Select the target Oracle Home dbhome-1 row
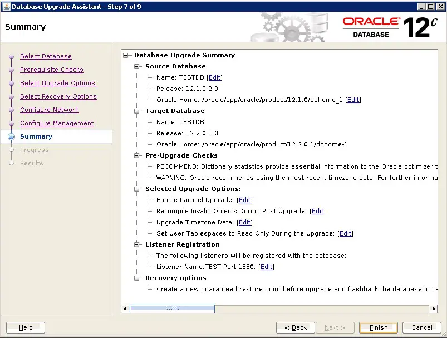The width and height of the screenshot is (447, 338). click(x=252, y=144)
